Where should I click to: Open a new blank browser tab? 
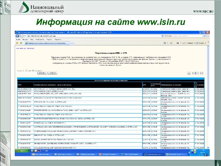coord(72,43)
